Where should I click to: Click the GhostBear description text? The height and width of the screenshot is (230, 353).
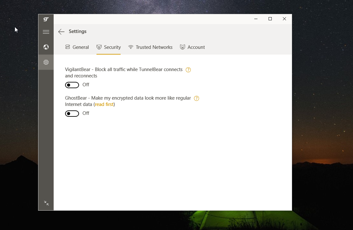[x=128, y=101]
